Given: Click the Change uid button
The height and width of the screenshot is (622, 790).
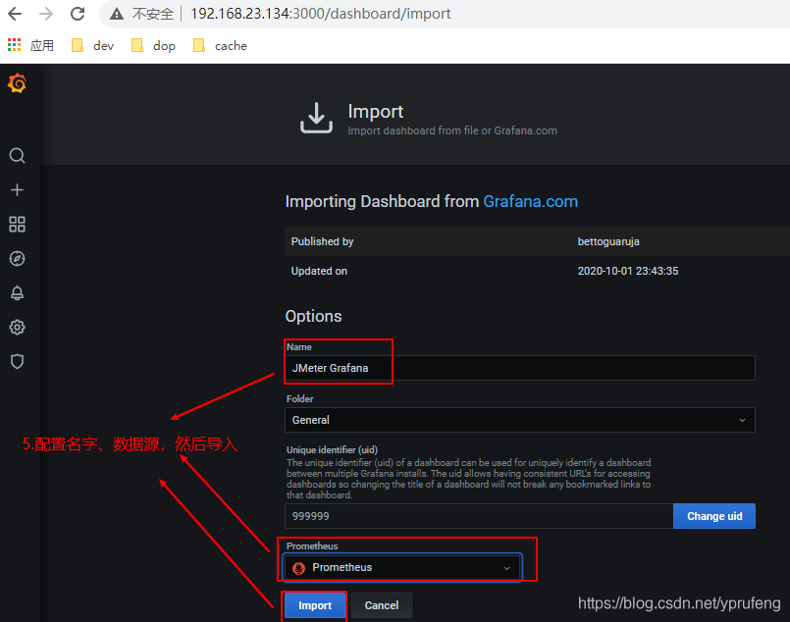Looking at the screenshot, I should [x=713, y=516].
